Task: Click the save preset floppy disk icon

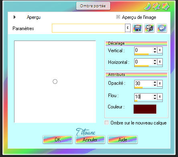Action: 137,28
